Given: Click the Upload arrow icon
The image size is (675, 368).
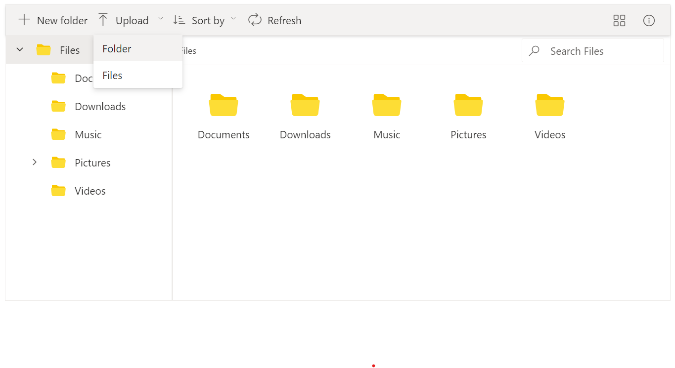Looking at the screenshot, I should [103, 20].
